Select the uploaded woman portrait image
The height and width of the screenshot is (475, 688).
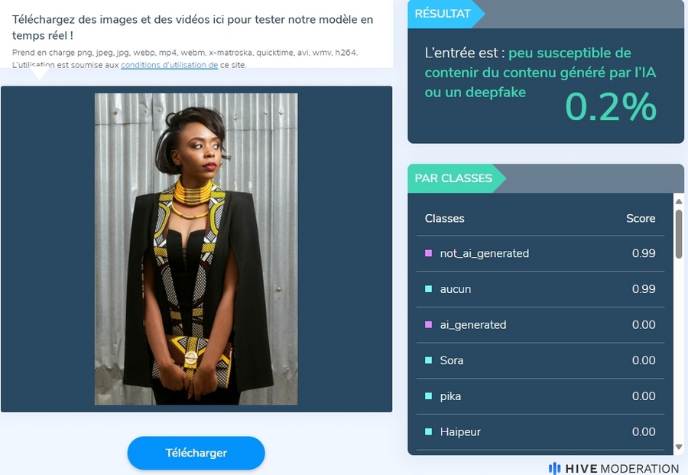click(196, 249)
